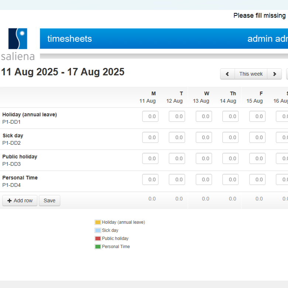288x288 pixels.
Task: Click Personal Time Thursday 14 Aug field
Action: pyautogui.click(x=230, y=179)
